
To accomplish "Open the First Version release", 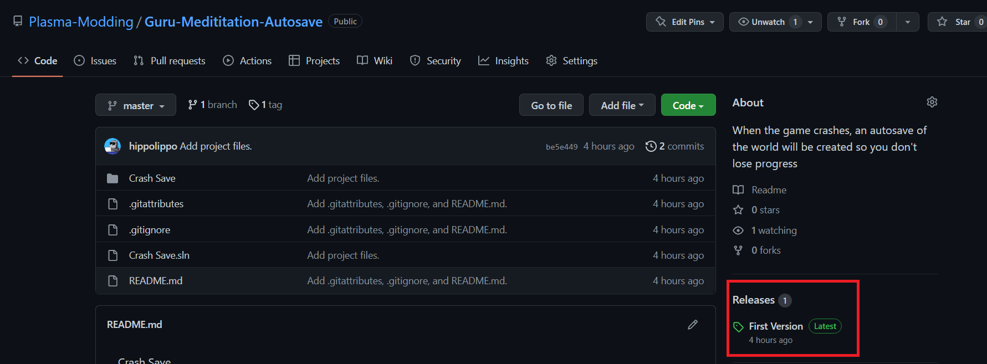I will pyautogui.click(x=776, y=326).
